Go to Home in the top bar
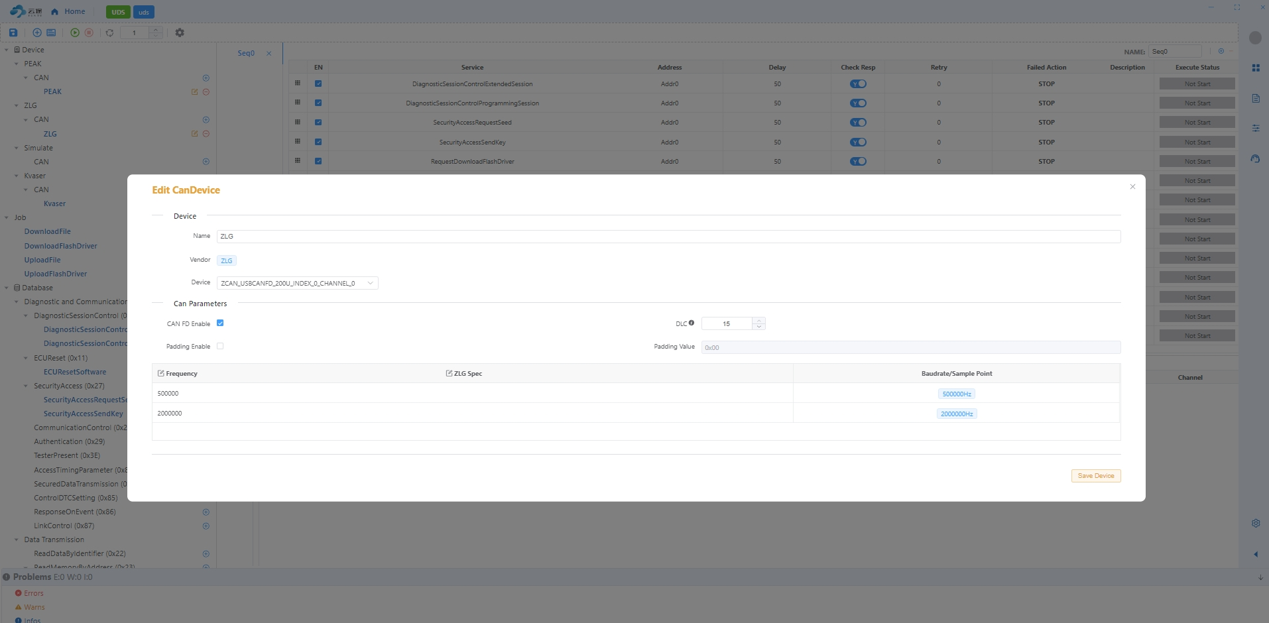1269x623 pixels. click(x=74, y=11)
